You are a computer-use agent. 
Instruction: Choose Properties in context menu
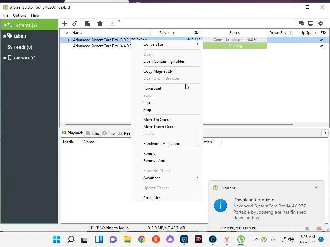coord(167,198)
